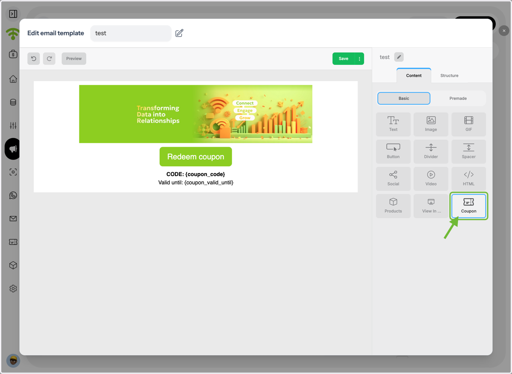Insert an HTML block
This screenshot has height=374, width=512.
(x=468, y=179)
